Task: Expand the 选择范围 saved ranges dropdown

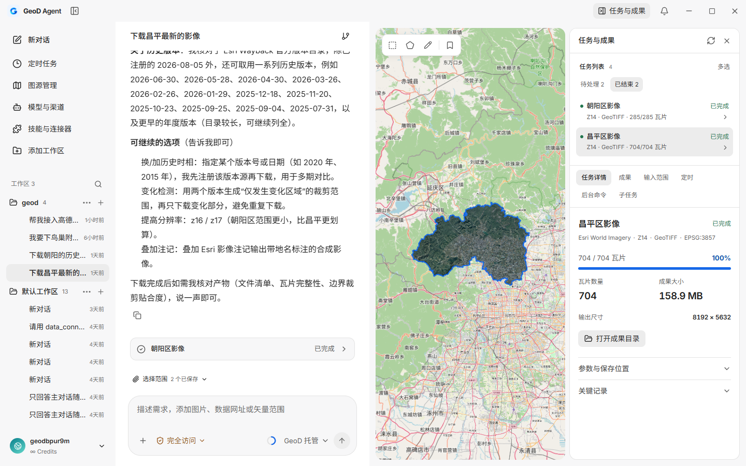Action: 170,379
